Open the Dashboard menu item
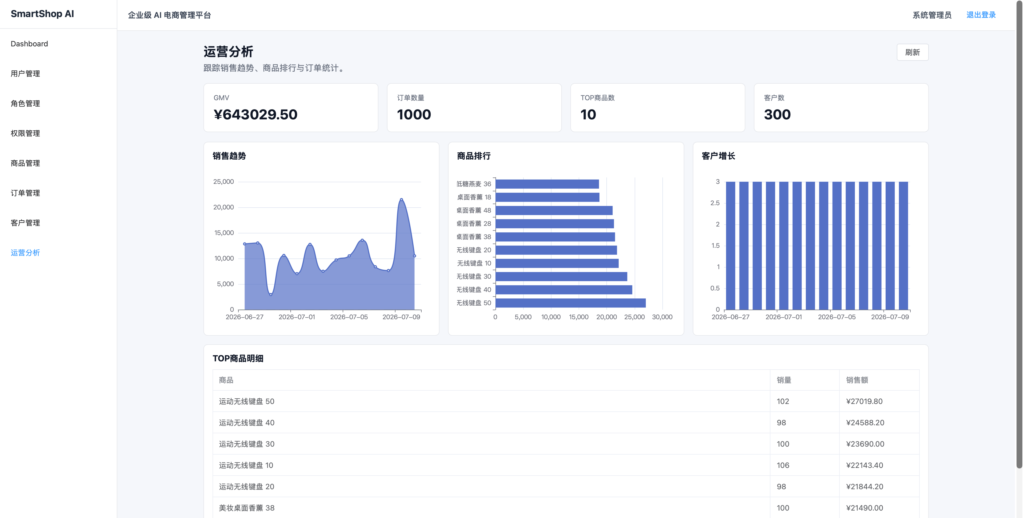Image resolution: width=1024 pixels, height=518 pixels. click(29, 44)
